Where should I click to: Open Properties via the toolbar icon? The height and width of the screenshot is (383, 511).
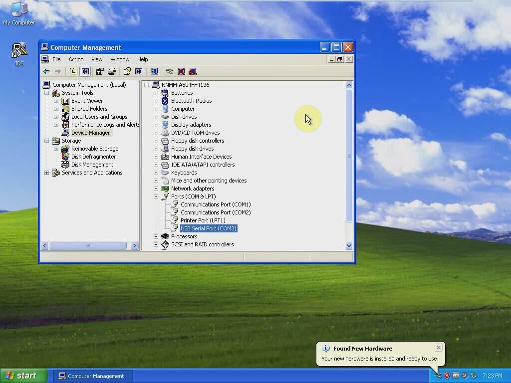pyautogui.click(x=100, y=71)
